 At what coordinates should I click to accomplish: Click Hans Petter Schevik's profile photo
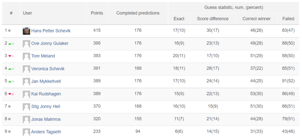tap(26, 31)
